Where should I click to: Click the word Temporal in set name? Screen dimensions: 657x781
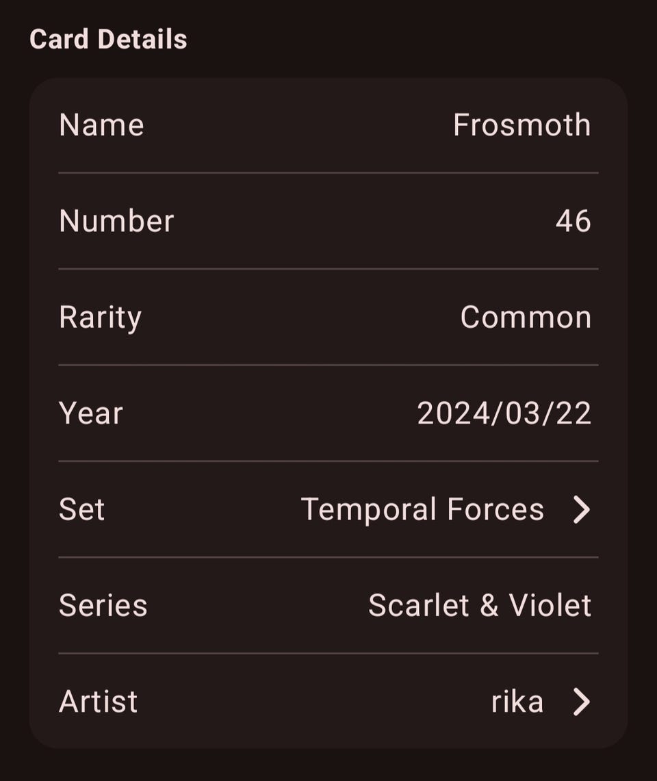click(x=369, y=510)
